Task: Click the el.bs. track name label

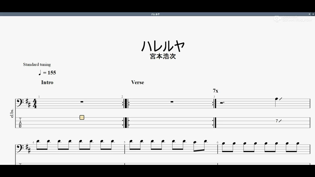Action: click(12, 113)
